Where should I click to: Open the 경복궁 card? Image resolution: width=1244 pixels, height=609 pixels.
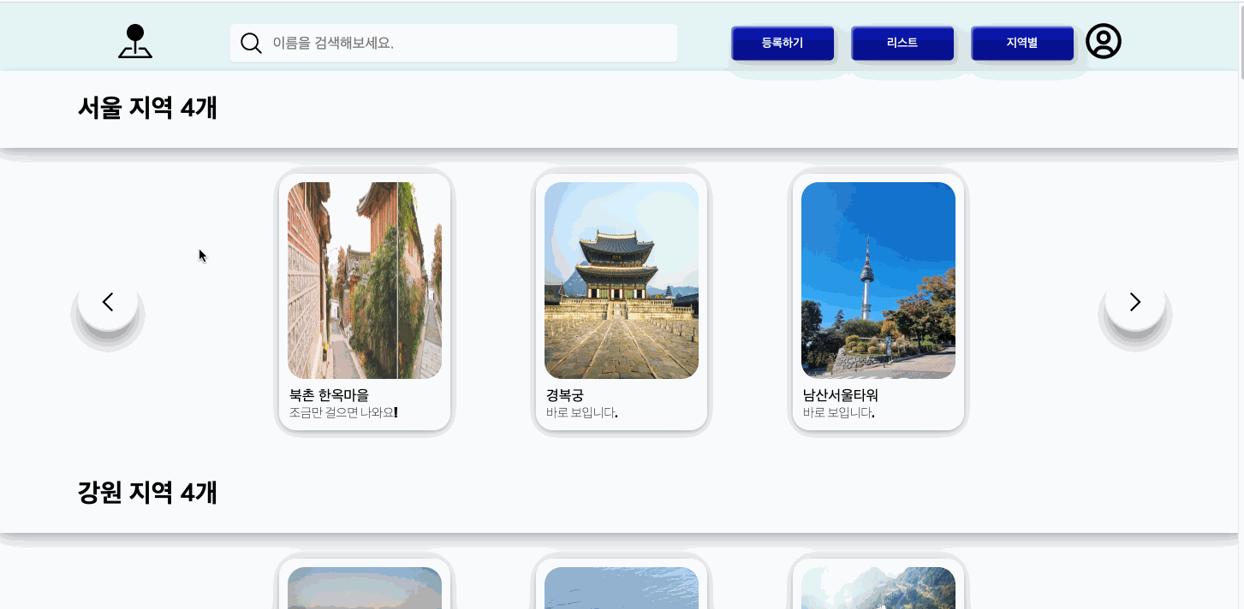pyautogui.click(x=621, y=301)
